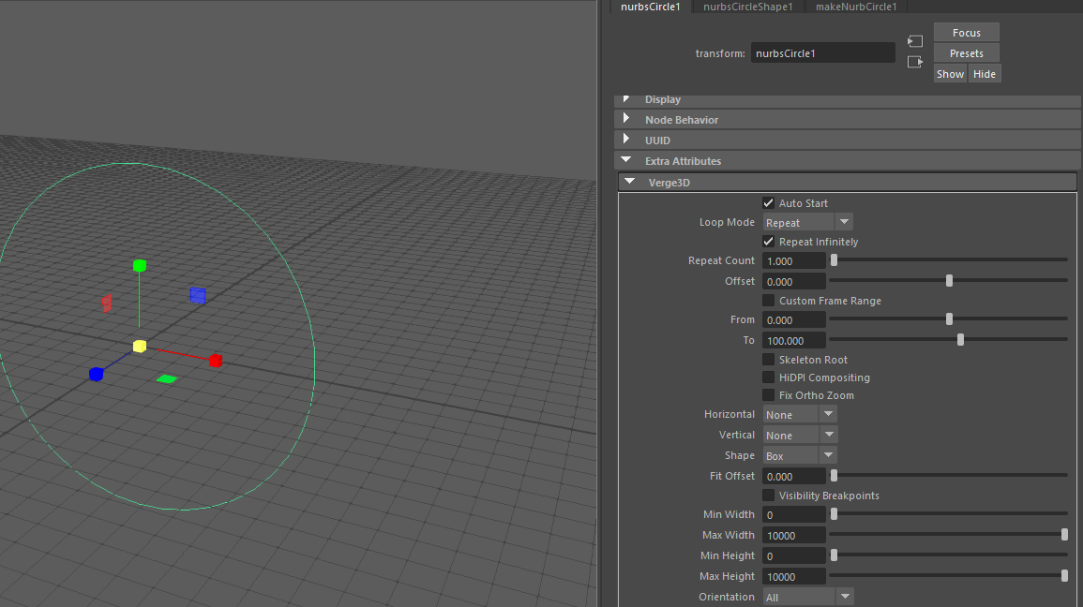This screenshot has height=607, width=1083.
Task: Switch to the makeNurbCircle1 tab
Action: pyautogui.click(x=856, y=7)
